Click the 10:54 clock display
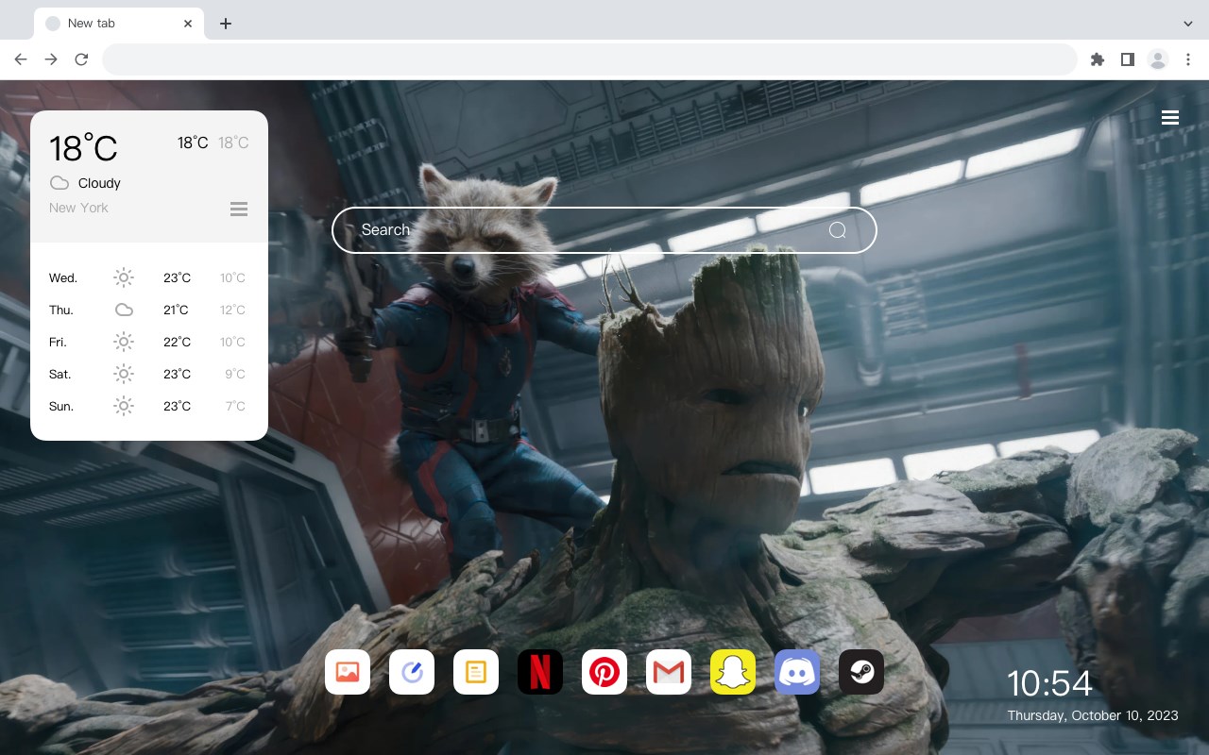This screenshot has height=755, width=1209. 1049,683
